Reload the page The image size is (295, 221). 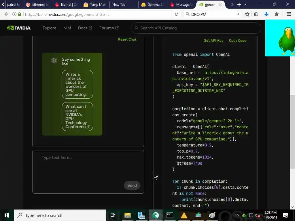(176, 14)
